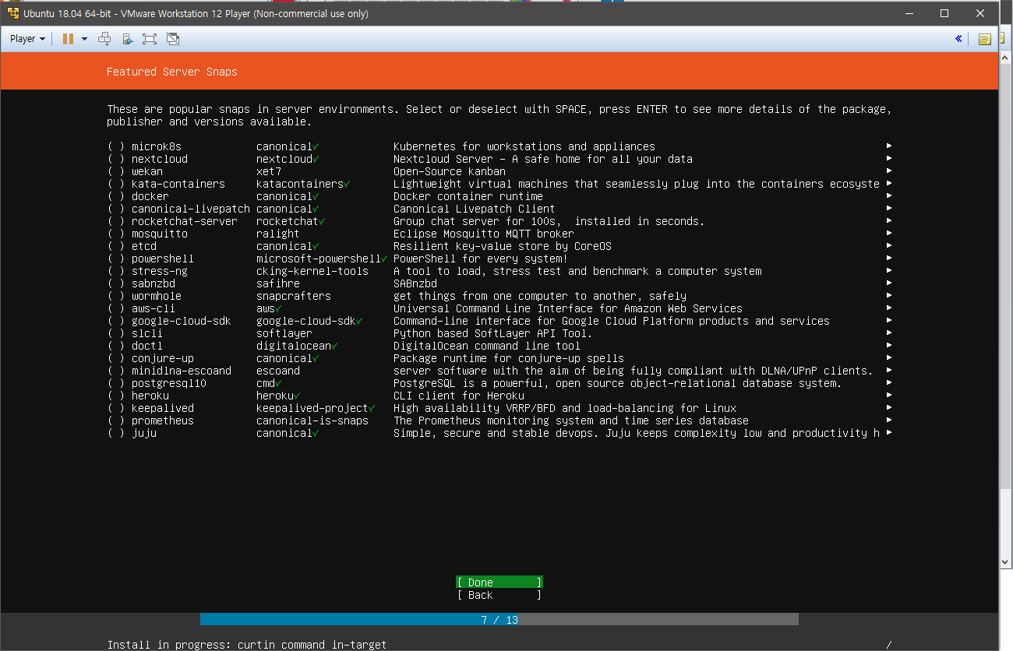Enable the docker snap checkbox
1013x651 pixels.
(x=116, y=196)
